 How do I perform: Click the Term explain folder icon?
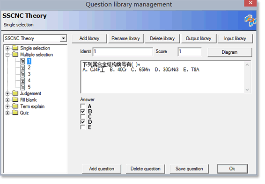15,106
